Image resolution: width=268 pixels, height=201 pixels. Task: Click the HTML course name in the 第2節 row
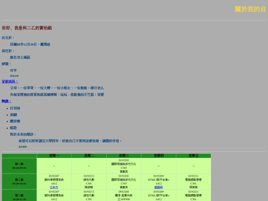(x=159, y=180)
